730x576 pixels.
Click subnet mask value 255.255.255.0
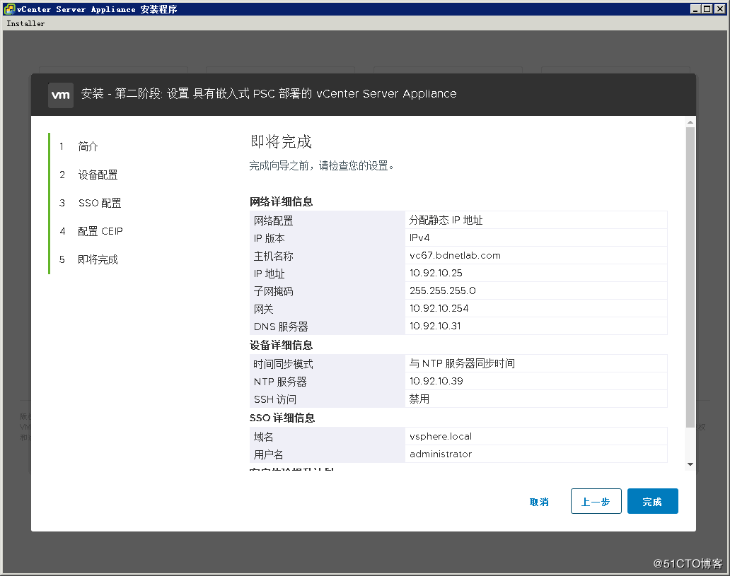(442, 290)
